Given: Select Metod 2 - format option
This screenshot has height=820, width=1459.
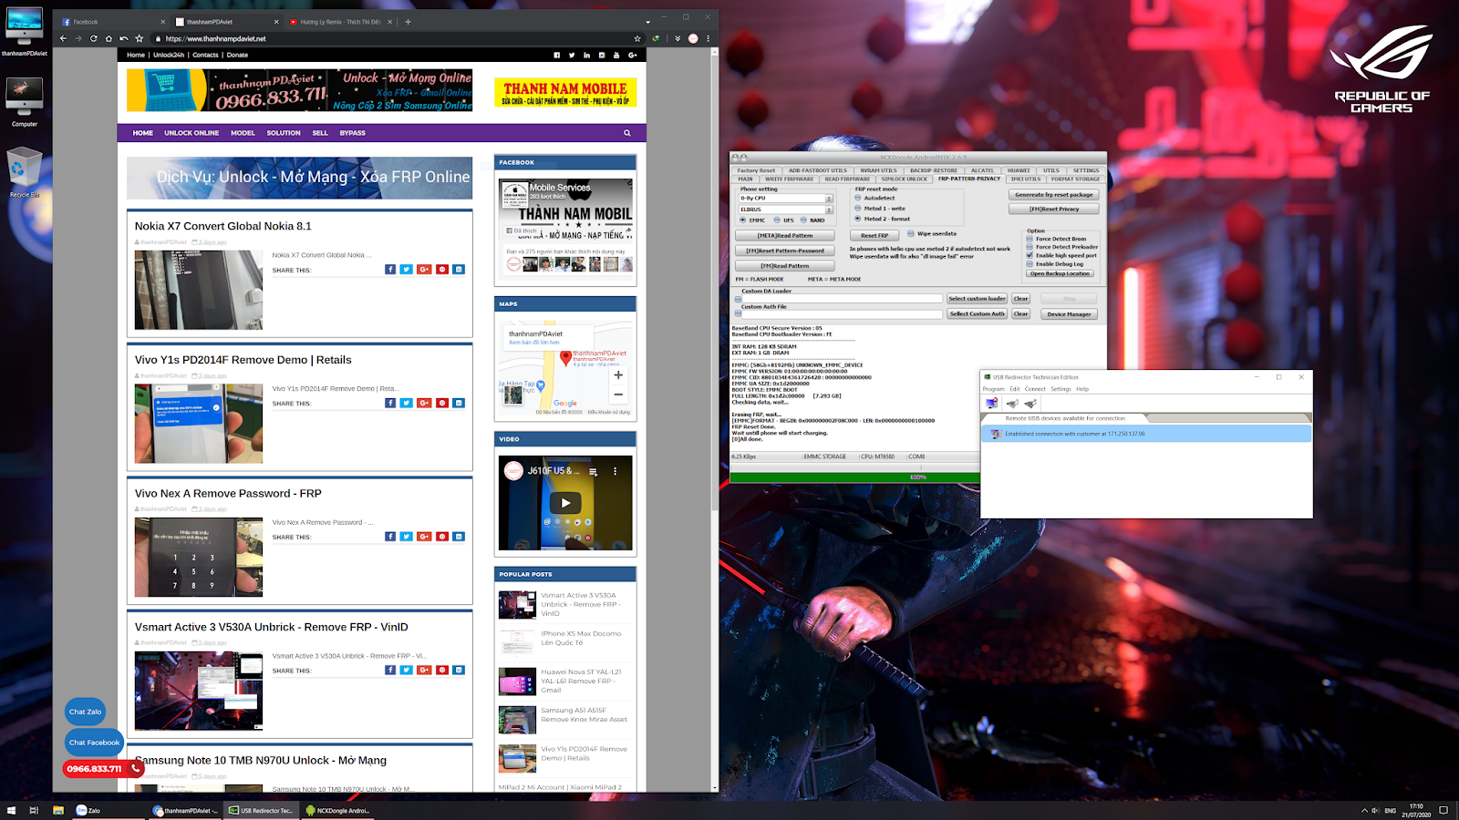Looking at the screenshot, I should click(x=858, y=219).
